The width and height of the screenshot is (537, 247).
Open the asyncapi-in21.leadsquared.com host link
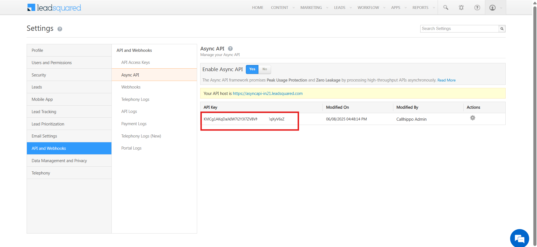point(268,94)
